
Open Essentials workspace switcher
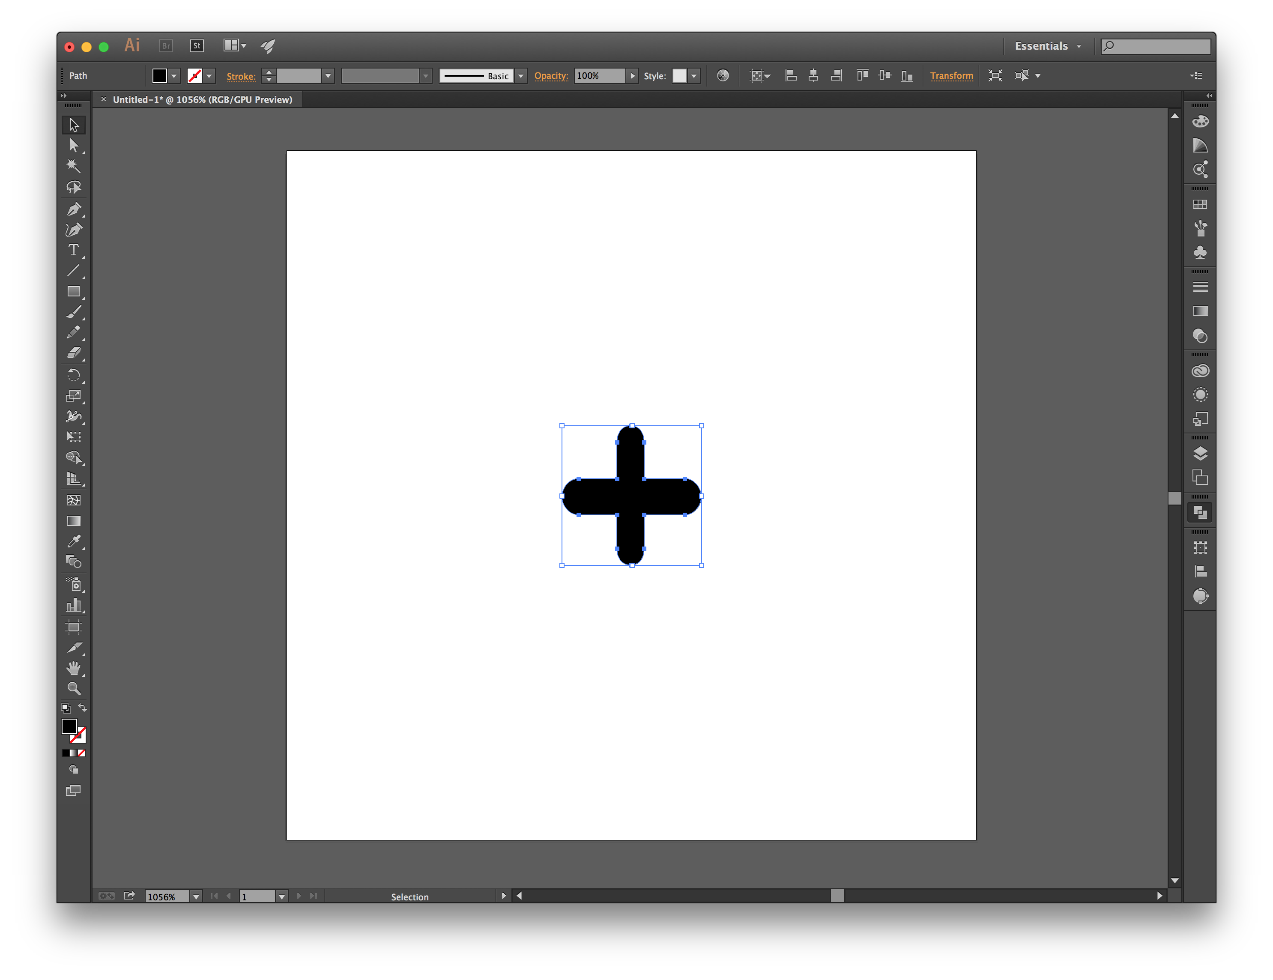pyautogui.click(x=1047, y=46)
